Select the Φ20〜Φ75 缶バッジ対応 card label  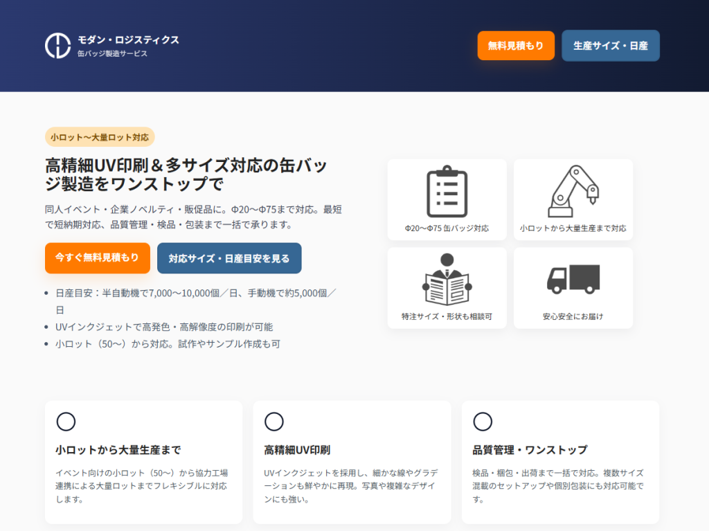[447, 228]
